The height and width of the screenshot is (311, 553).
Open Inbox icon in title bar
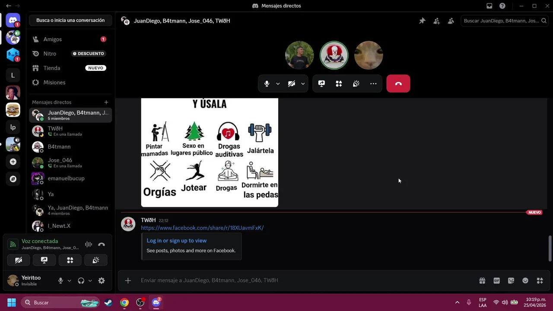click(x=489, y=6)
